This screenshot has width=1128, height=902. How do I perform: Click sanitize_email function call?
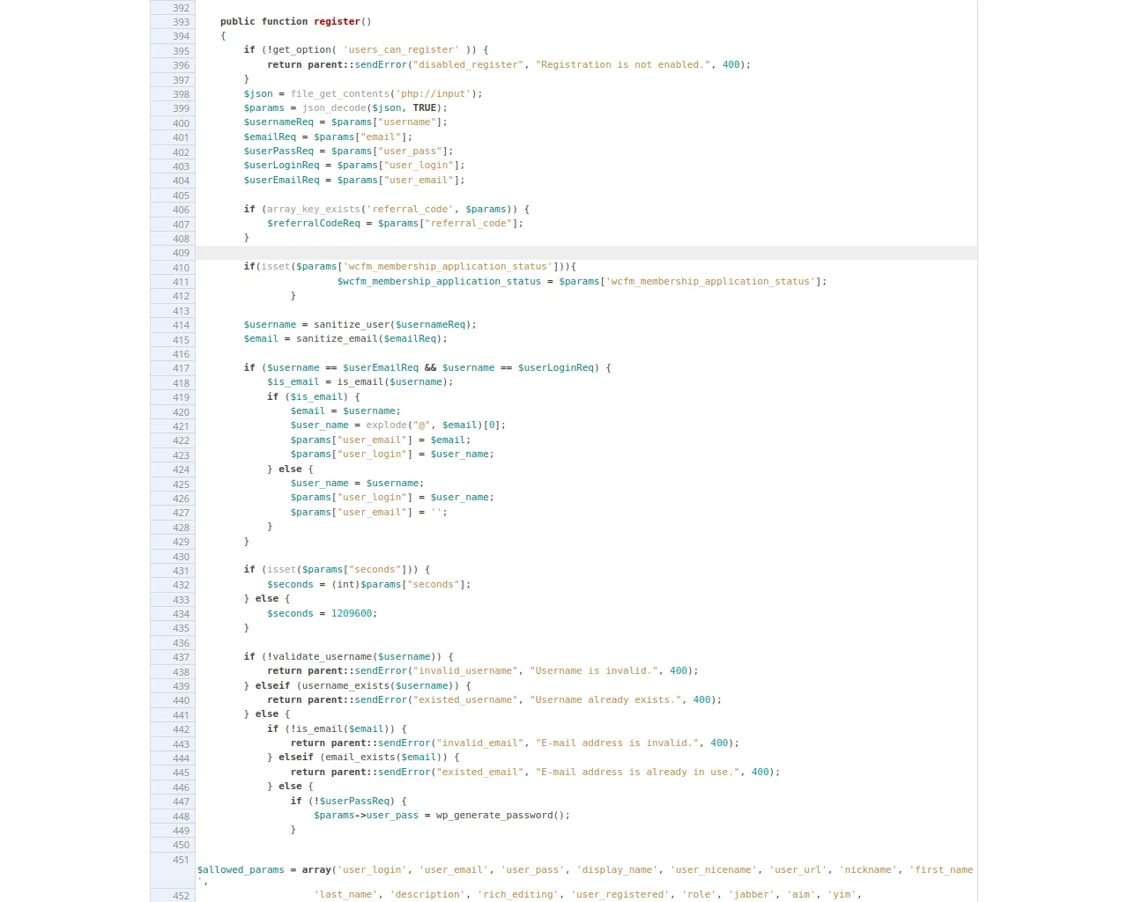tap(338, 338)
